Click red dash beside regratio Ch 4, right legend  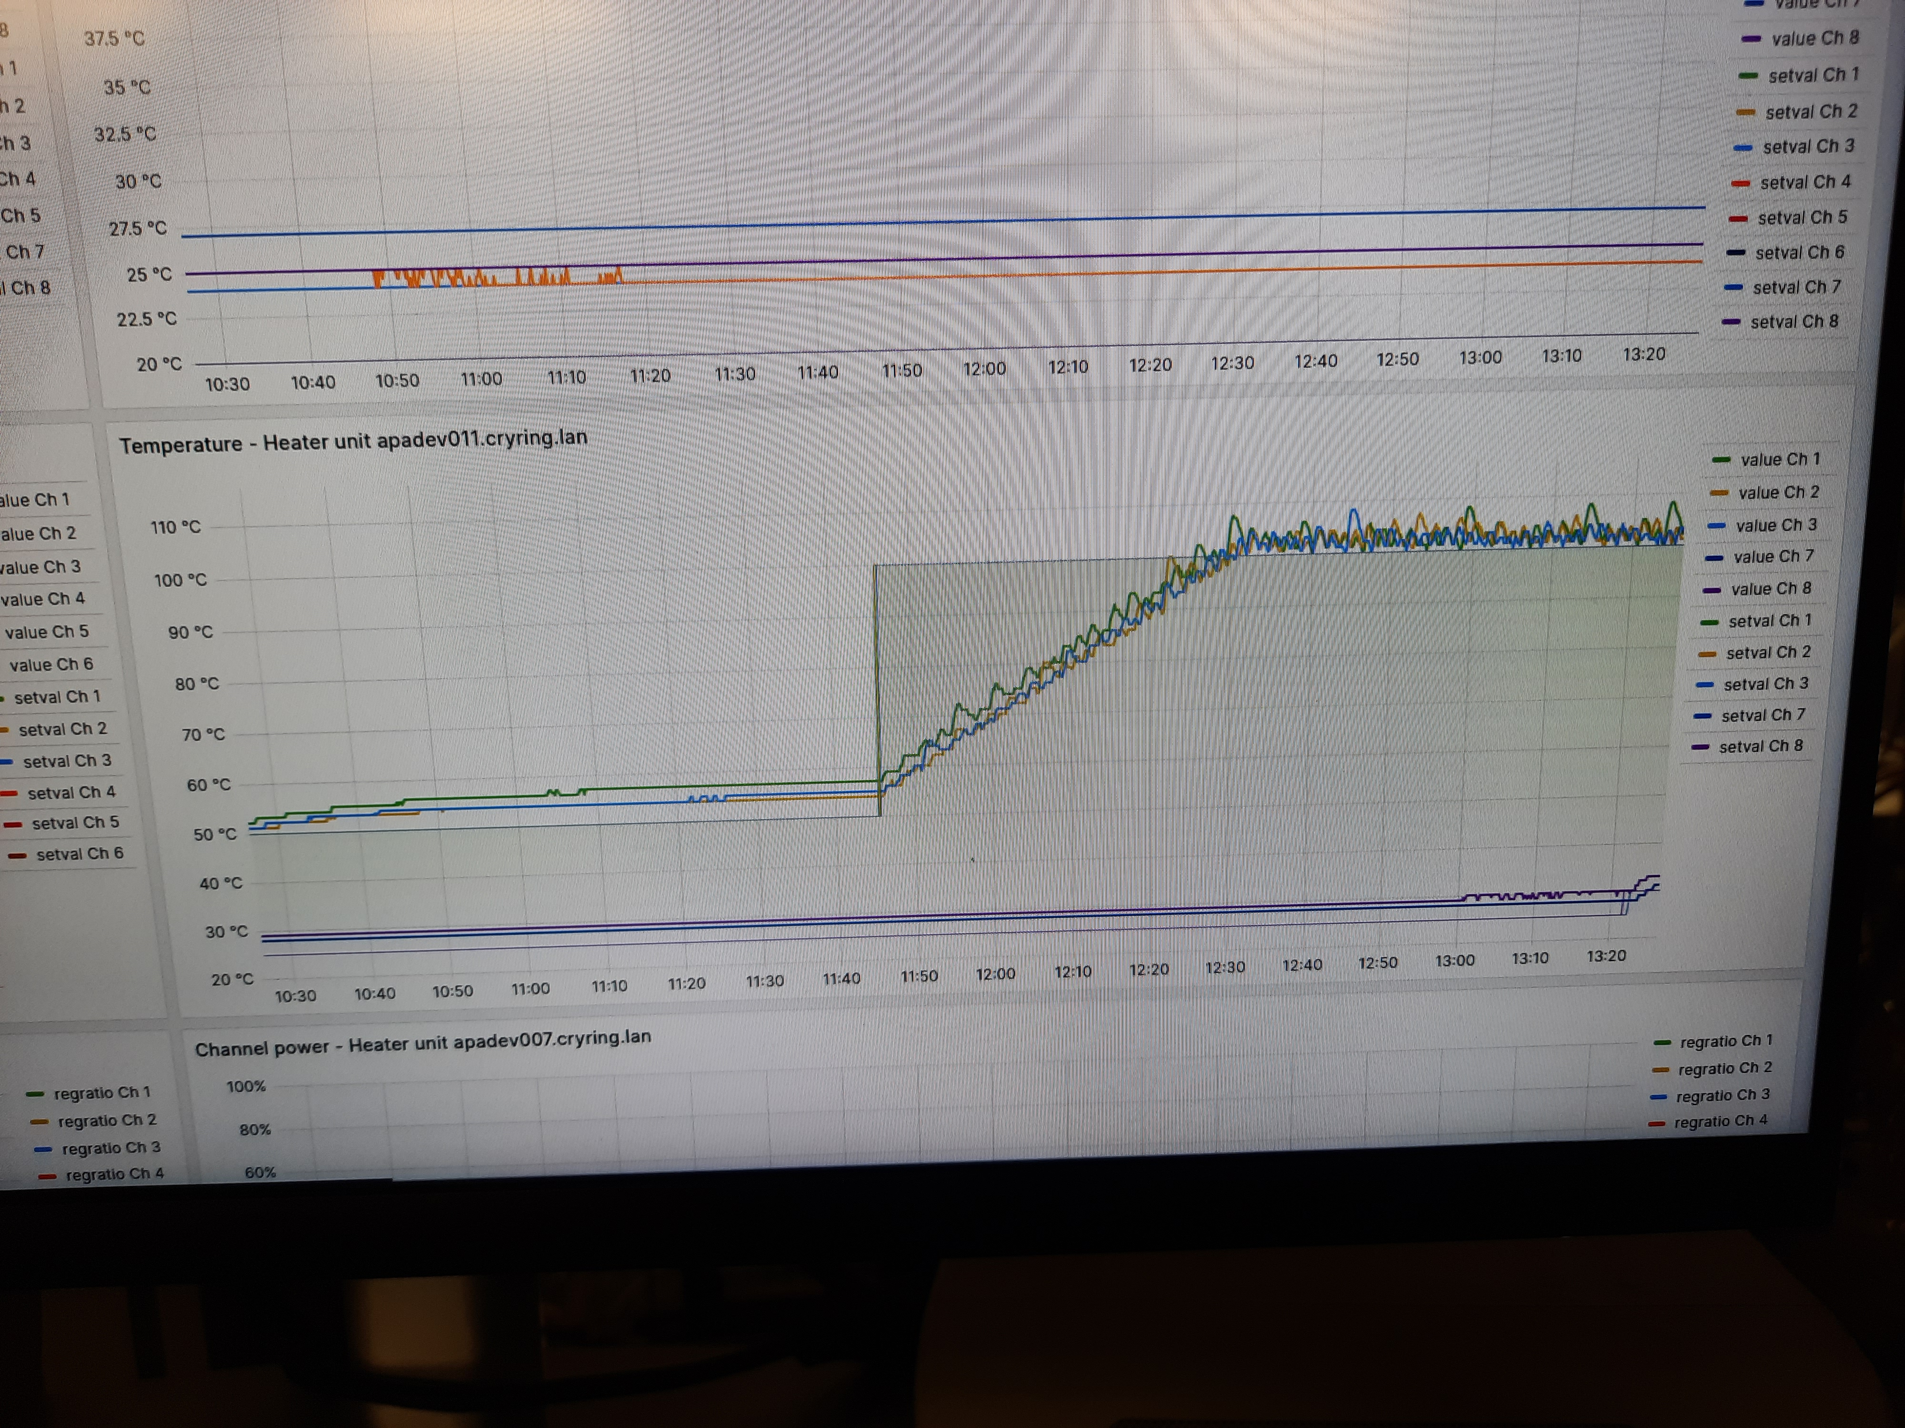[1656, 1123]
